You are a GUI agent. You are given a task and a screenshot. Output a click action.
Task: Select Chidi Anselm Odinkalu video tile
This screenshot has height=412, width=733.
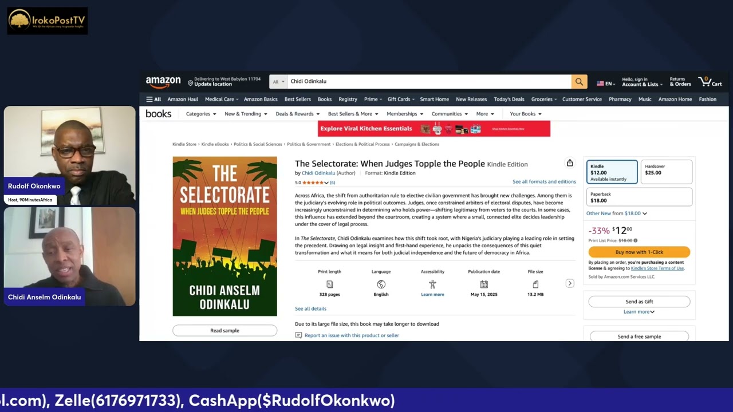(70, 256)
